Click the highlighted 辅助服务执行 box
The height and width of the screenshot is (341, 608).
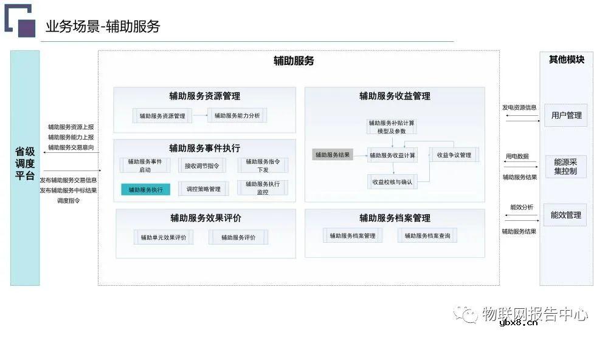point(146,189)
